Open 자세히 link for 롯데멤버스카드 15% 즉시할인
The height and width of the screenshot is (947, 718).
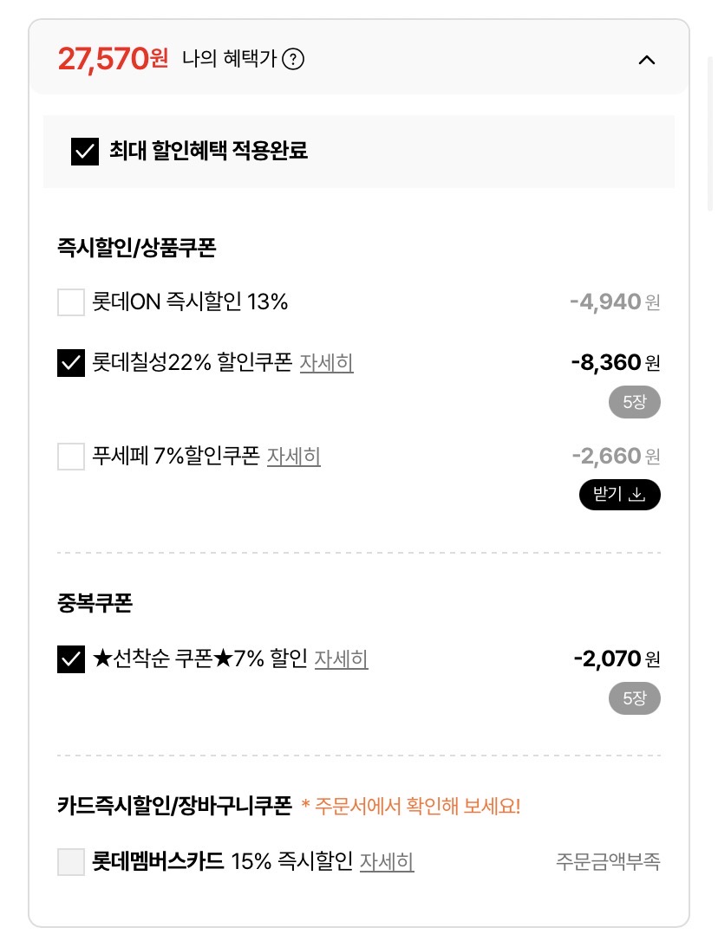(387, 862)
